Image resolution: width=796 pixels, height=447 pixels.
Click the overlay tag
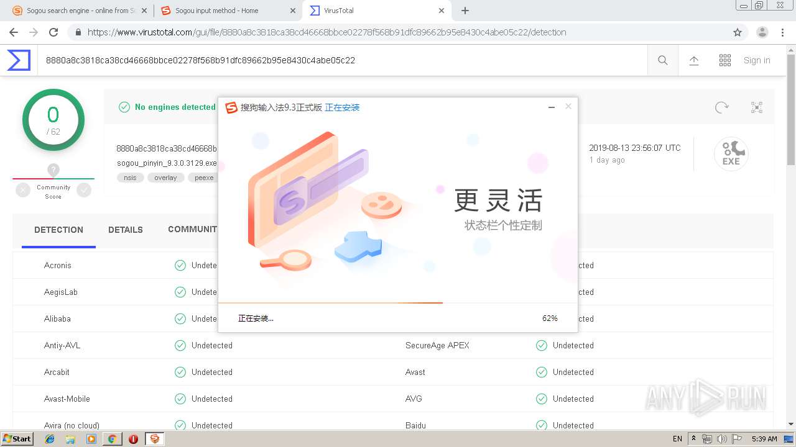165,178
